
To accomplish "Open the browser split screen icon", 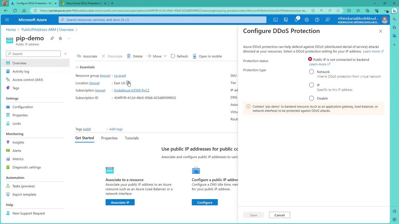I will pyautogui.click(x=349, y=11).
